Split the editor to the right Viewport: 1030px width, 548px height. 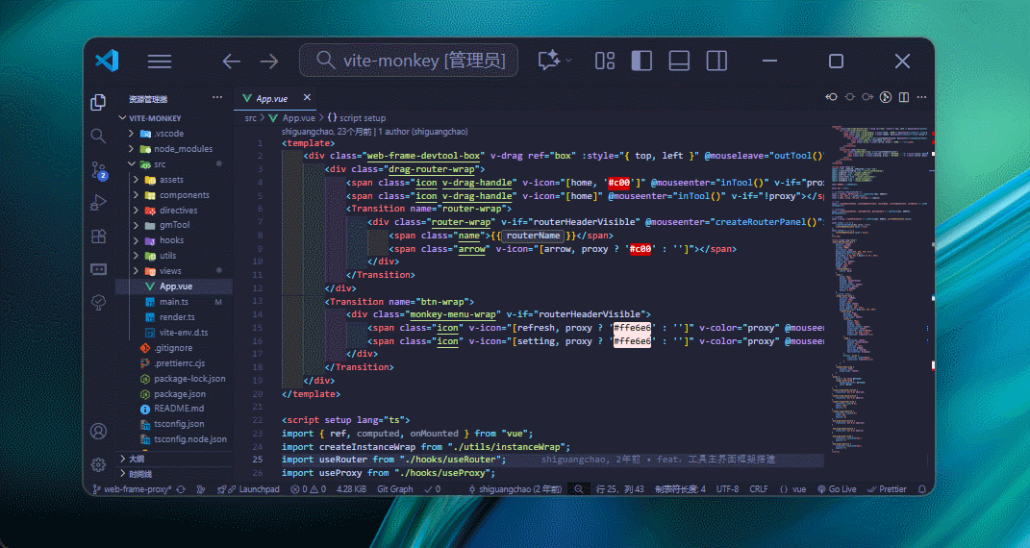point(904,97)
